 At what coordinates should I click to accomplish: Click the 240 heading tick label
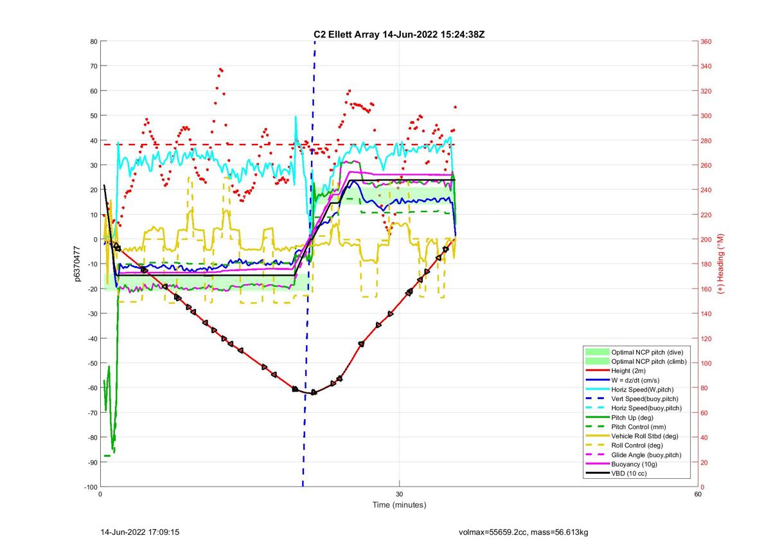[706, 190]
